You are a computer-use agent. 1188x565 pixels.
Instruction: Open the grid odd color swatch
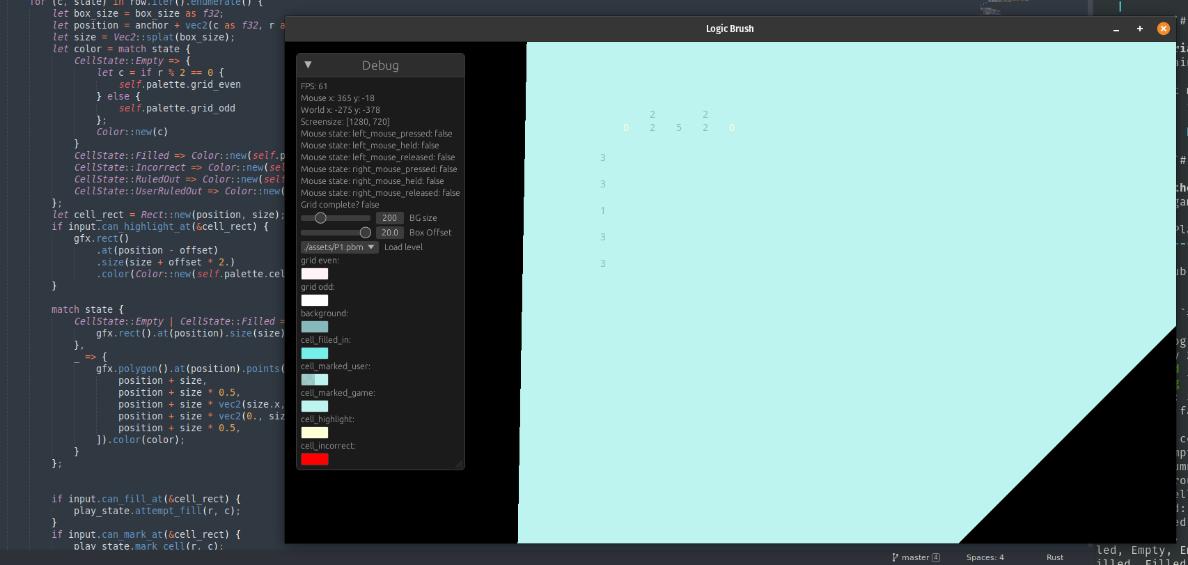314,300
